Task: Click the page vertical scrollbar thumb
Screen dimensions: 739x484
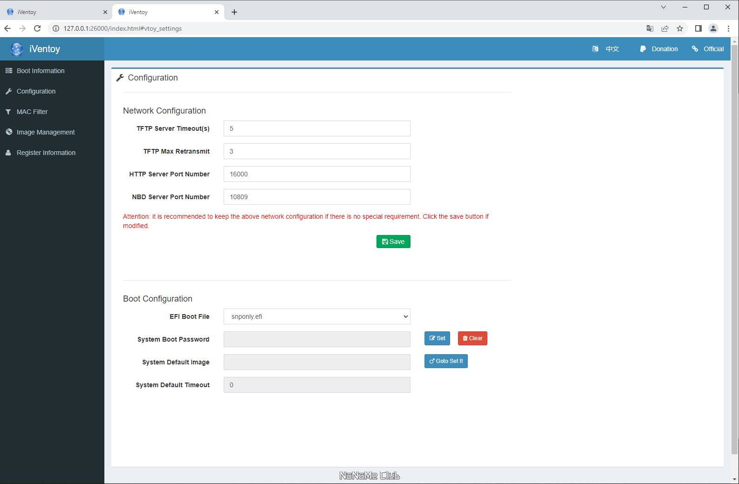Action: [735, 249]
